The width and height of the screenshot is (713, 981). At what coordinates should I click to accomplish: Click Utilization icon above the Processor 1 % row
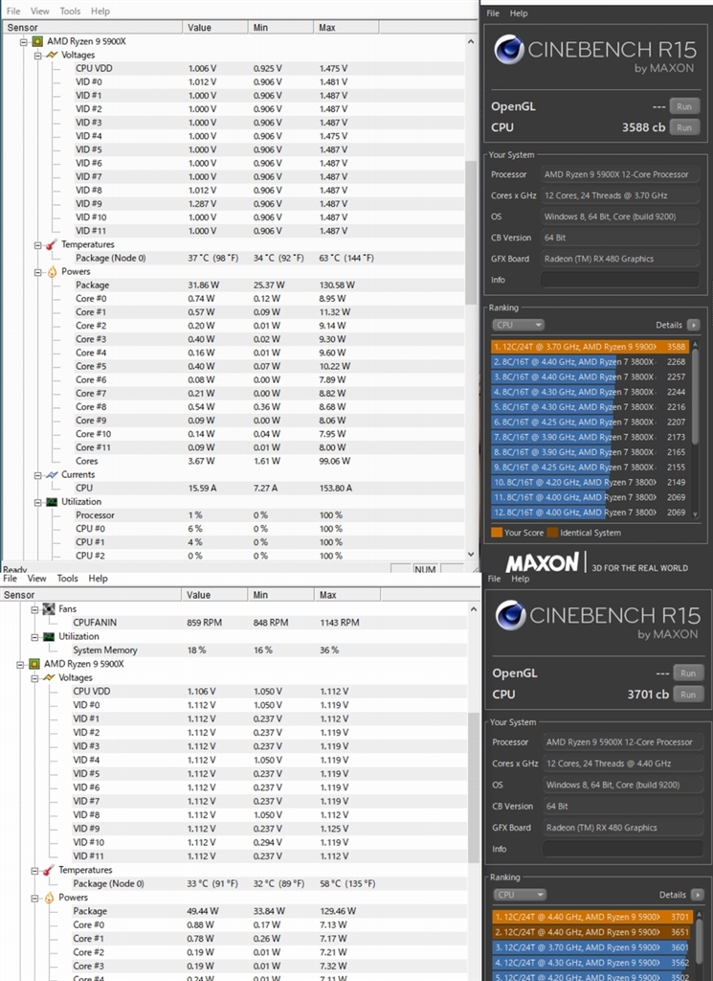pos(52,502)
